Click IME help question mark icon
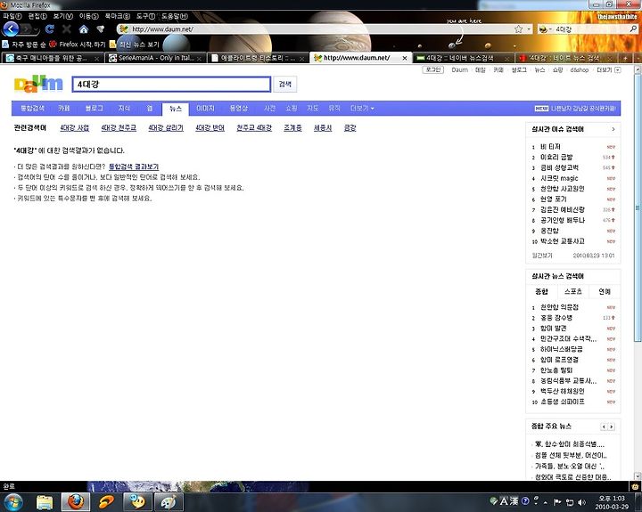 click(x=525, y=501)
